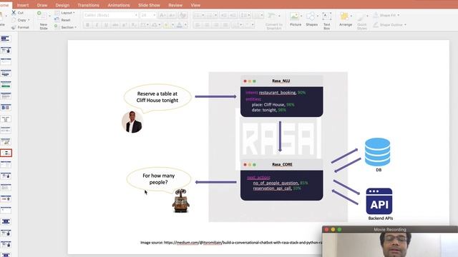The width and height of the screenshot is (458, 257).
Task: Switch to the Slide Show tab
Action: (x=149, y=5)
